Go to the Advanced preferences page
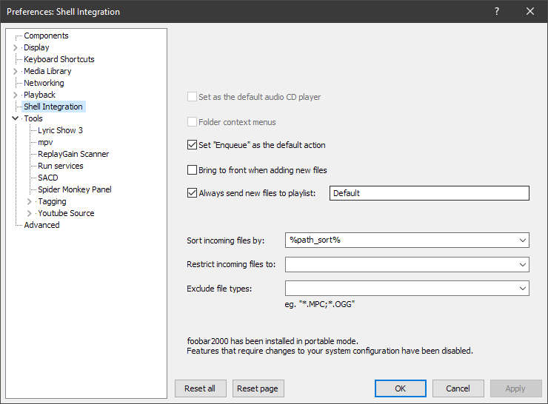Viewport: 548px width, 404px height. click(x=41, y=225)
